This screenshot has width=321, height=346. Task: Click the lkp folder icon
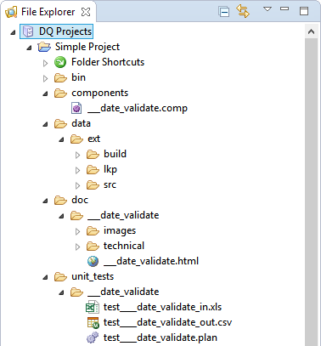click(x=93, y=169)
